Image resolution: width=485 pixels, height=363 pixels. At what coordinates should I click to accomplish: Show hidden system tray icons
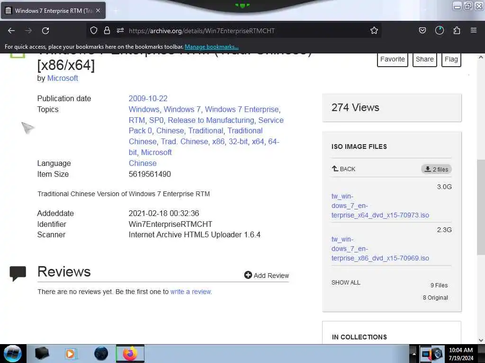pos(414,354)
